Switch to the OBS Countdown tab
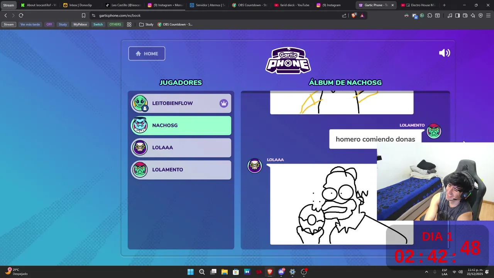Image resolution: width=494 pixels, height=278 pixels. tap(250, 5)
